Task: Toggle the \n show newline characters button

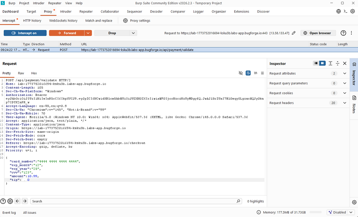Action: tap(255, 73)
